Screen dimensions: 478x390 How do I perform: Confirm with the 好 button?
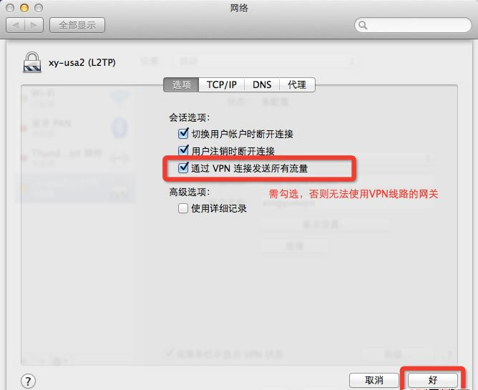(x=433, y=380)
